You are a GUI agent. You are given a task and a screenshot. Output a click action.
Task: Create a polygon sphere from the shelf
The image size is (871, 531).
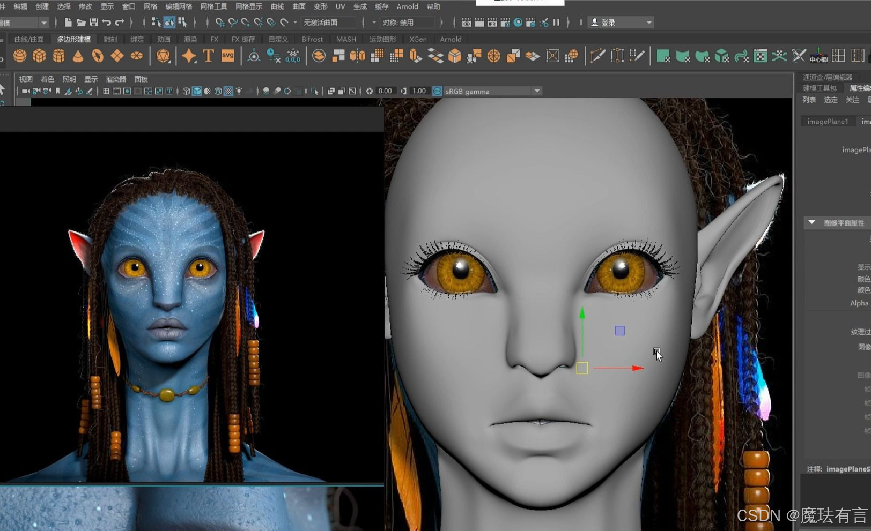pos(20,56)
